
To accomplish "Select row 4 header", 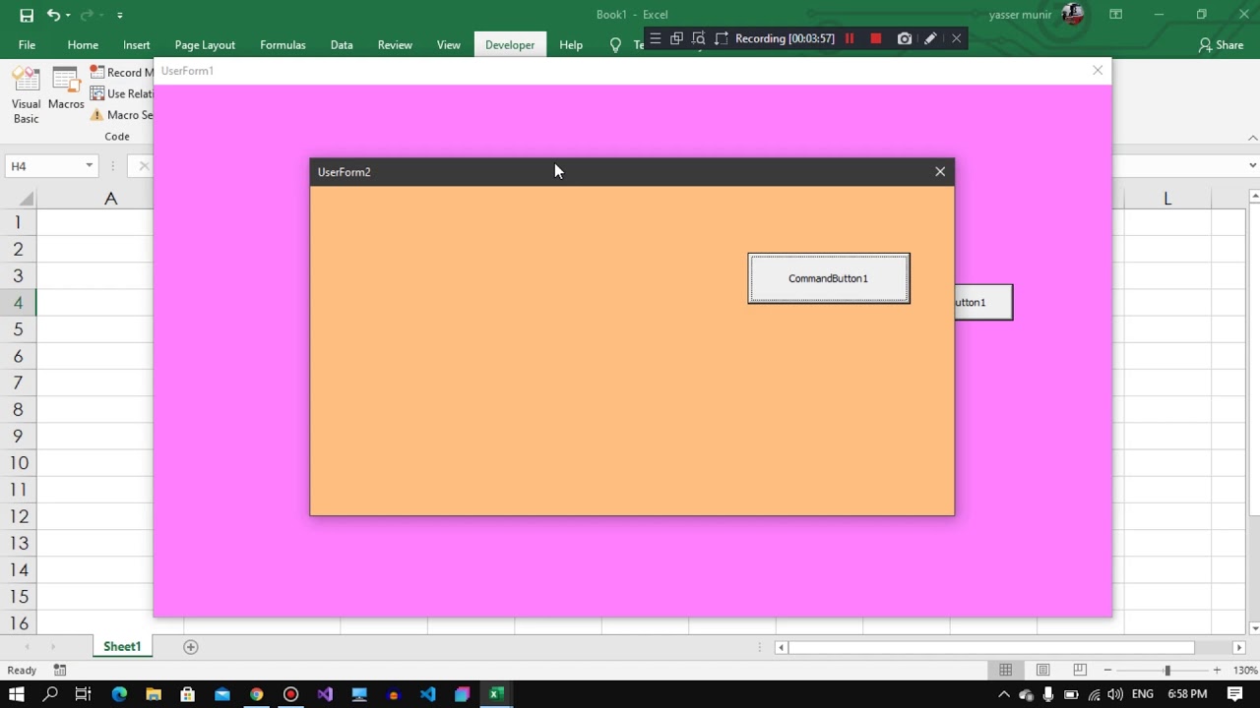I will tap(18, 303).
